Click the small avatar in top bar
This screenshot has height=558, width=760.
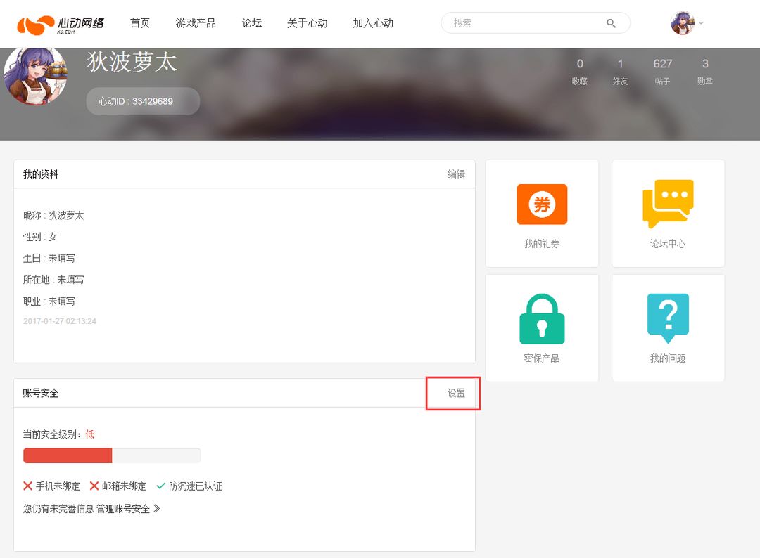coord(683,22)
